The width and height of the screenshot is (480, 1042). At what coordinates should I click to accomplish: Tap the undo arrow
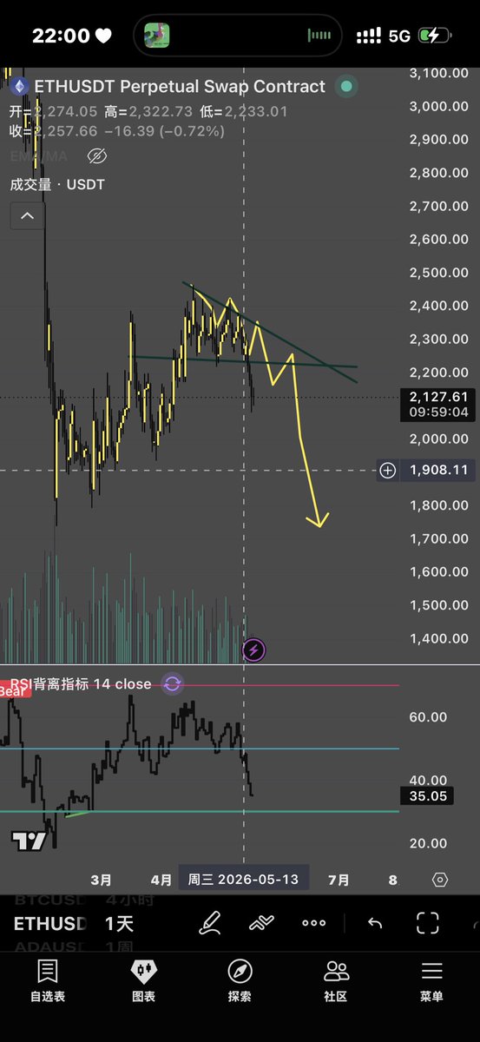click(375, 923)
